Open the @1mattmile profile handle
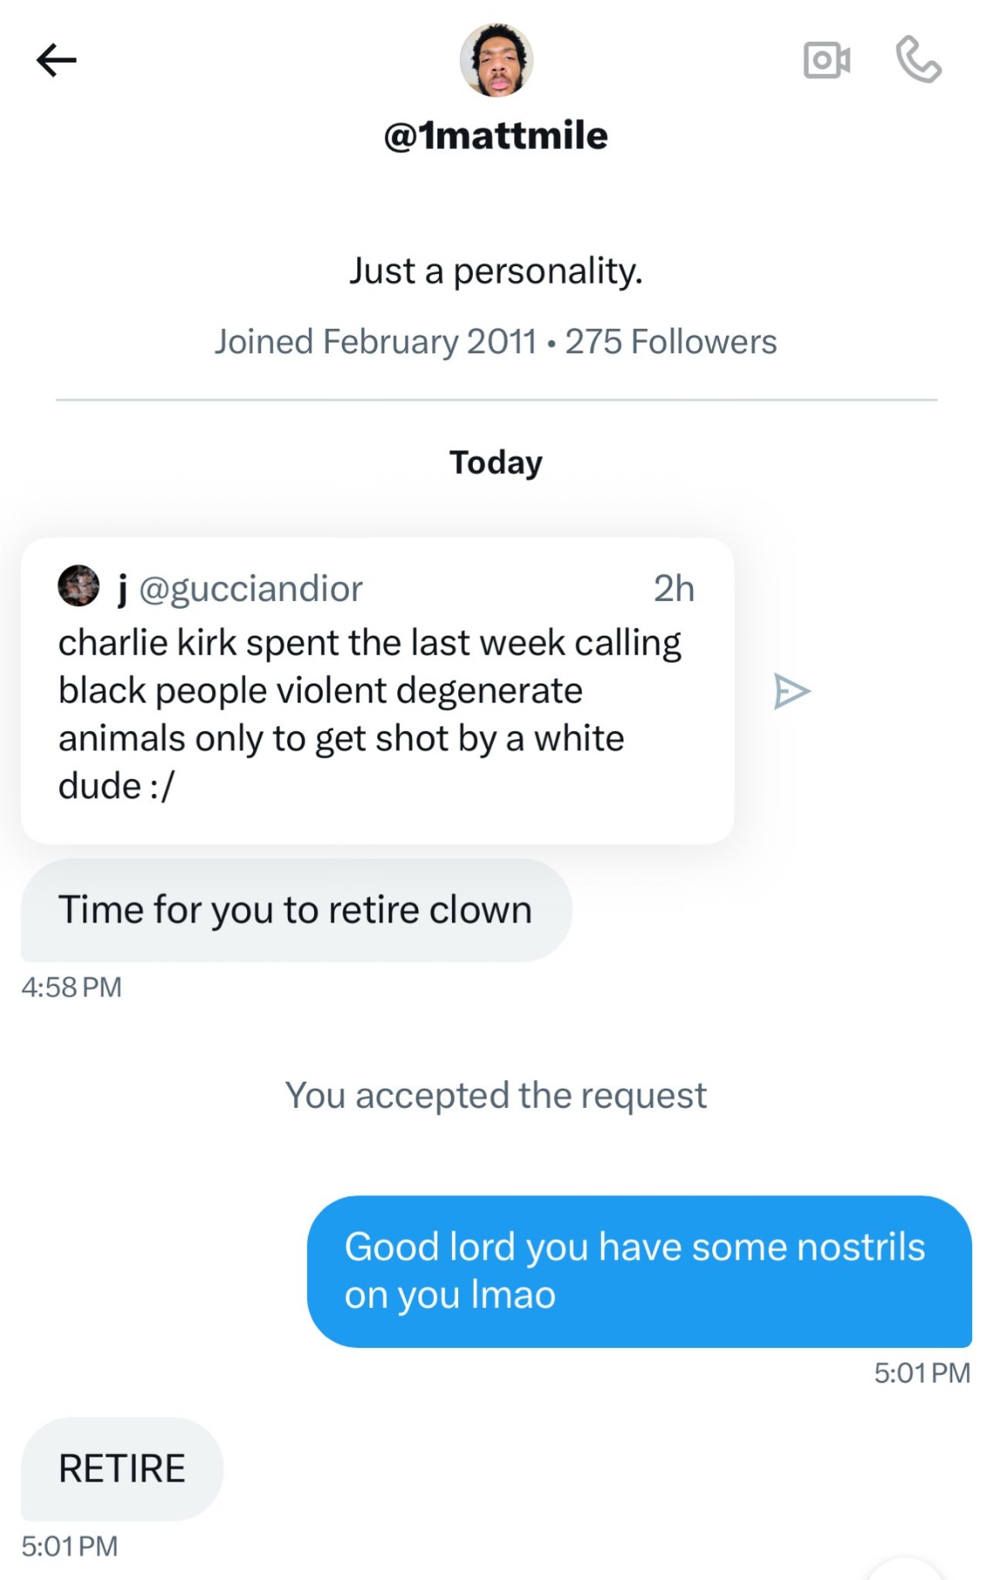This screenshot has width=993, height=1580. coord(496,136)
